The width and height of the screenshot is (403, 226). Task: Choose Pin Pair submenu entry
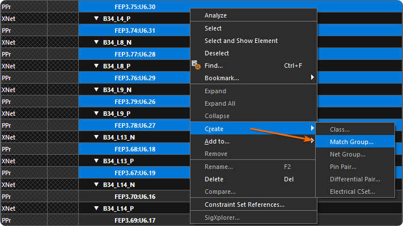[343, 167]
